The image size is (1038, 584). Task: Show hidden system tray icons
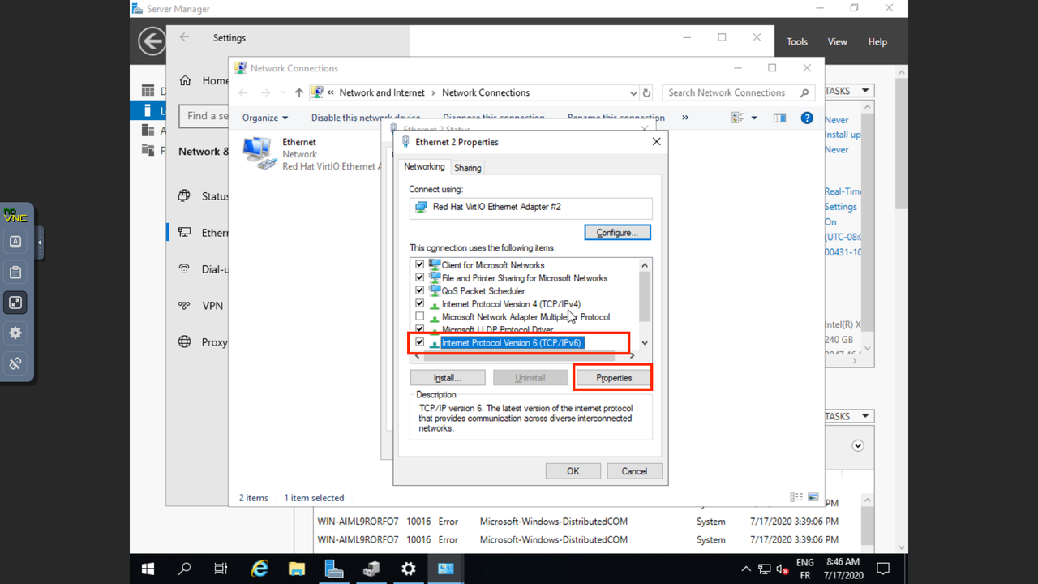point(746,569)
